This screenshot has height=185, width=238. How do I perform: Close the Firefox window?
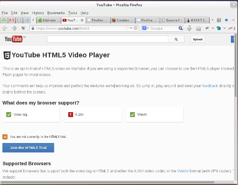[x=234, y=5]
